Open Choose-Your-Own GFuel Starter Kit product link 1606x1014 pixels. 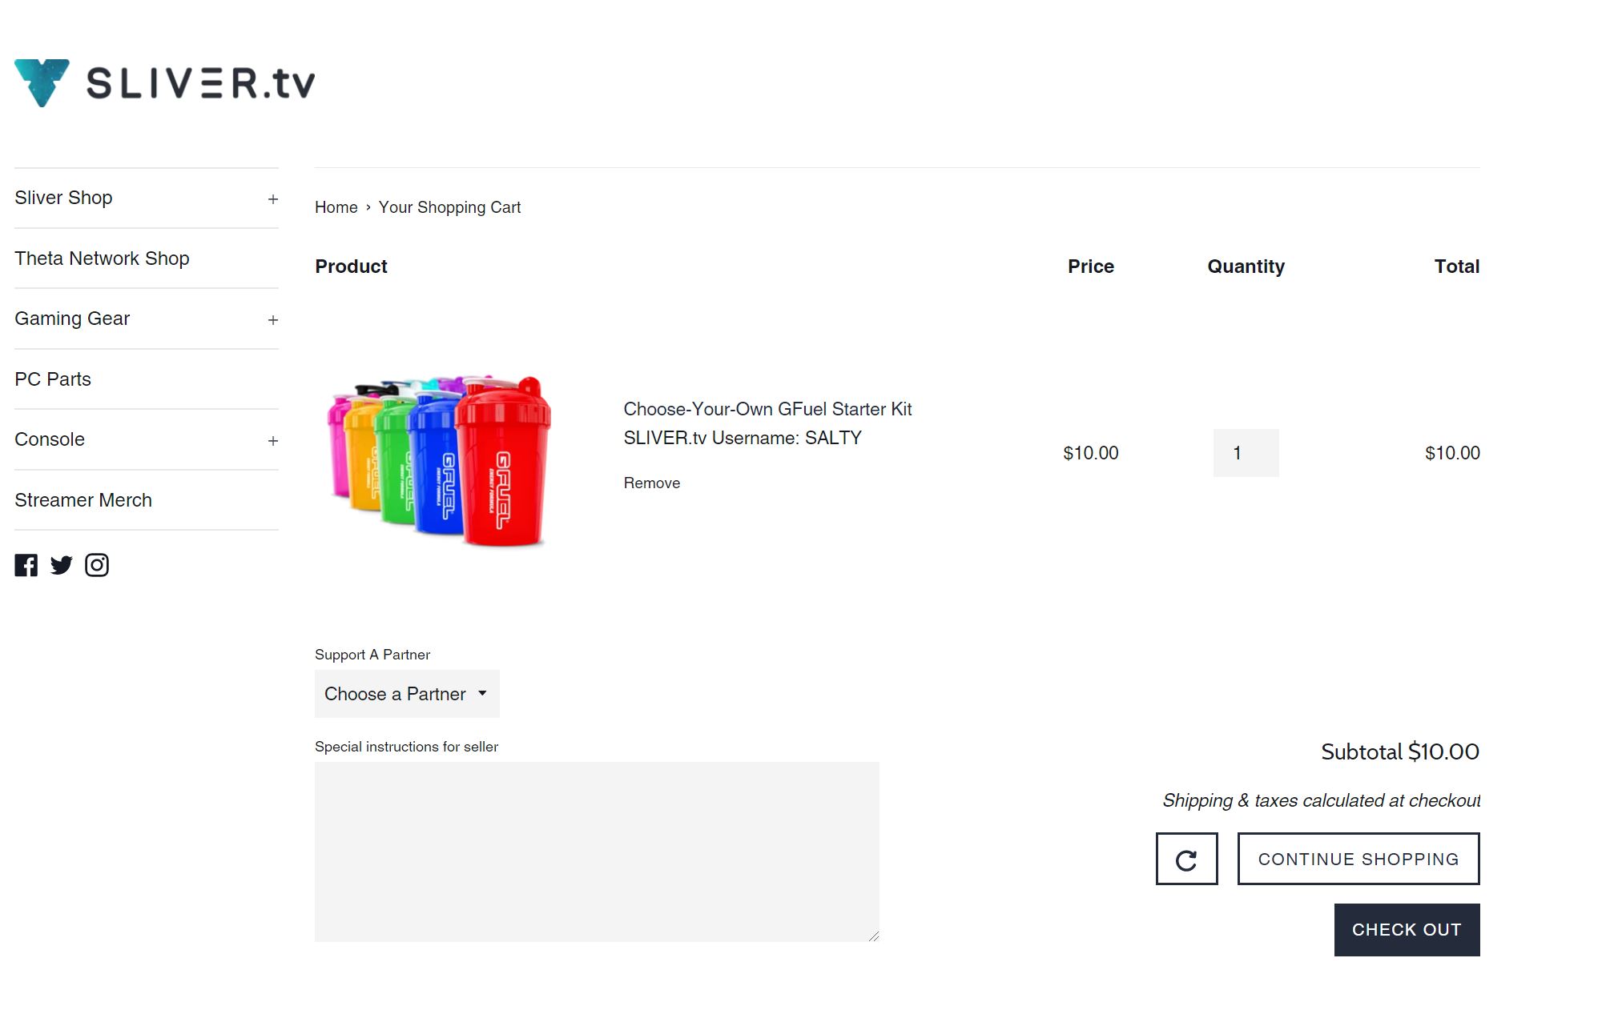click(x=767, y=409)
